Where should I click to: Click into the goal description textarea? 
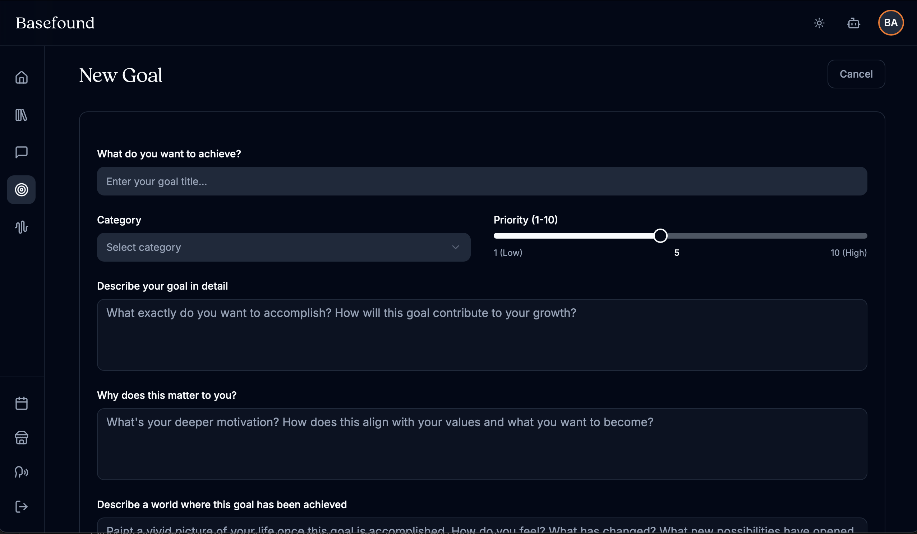point(482,335)
